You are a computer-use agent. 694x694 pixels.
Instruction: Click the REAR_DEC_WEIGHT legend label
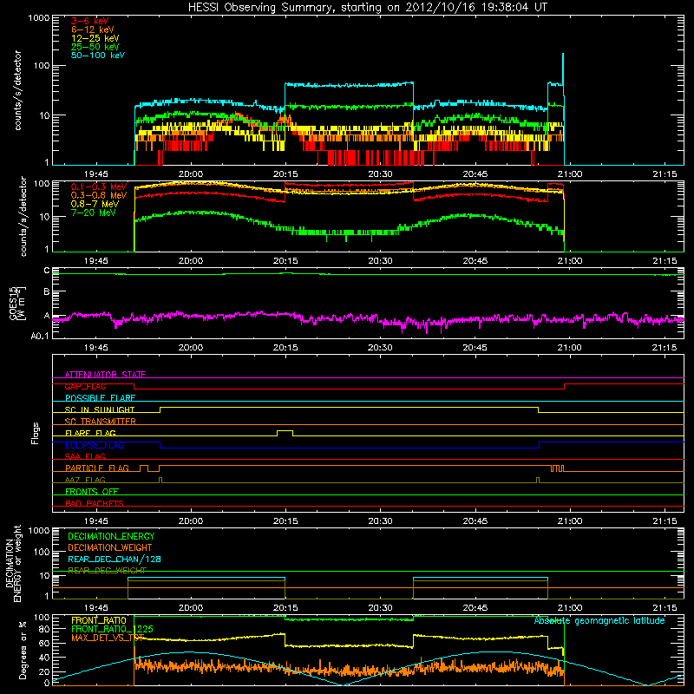(x=107, y=570)
